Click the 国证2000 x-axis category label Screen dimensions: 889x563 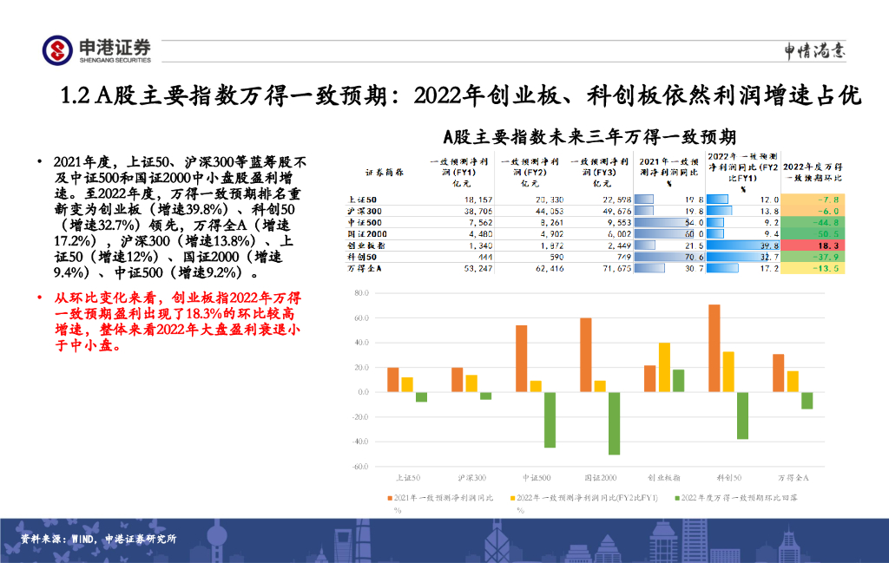601,478
